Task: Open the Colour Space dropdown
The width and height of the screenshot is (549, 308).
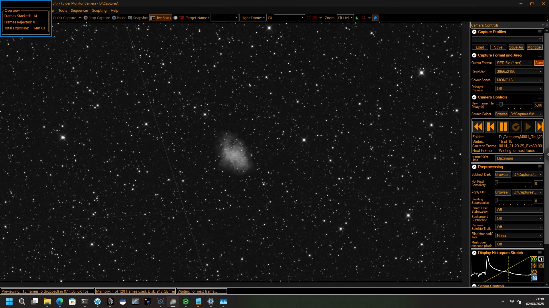Action: pos(519,80)
